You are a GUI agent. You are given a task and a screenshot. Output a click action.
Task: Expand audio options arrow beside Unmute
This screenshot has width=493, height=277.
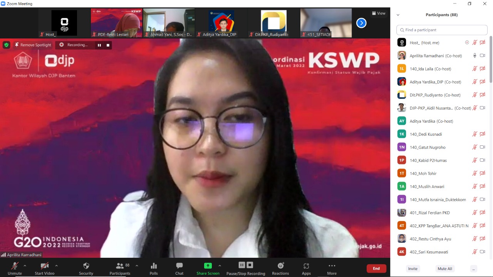pos(25,265)
